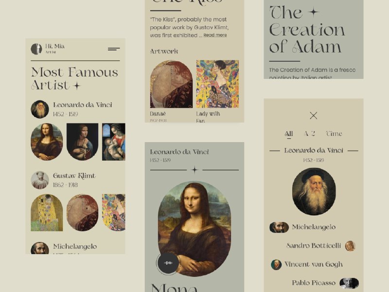The height and width of the screenshot is (292, 389).
Task: Open the Danaë artwork image
Action: 171,84
